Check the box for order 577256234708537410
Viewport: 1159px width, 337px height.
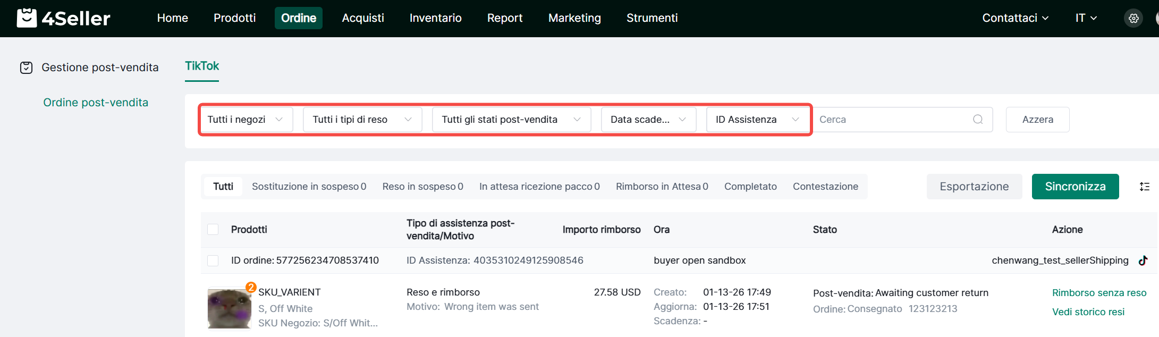213,260
